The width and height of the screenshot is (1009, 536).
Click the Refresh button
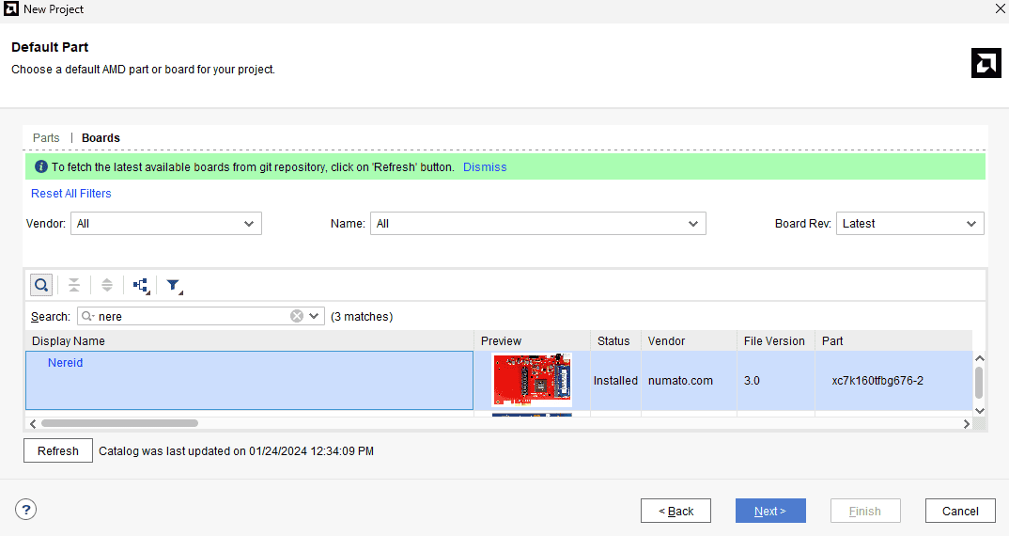pyautogui.click(x=58, y=450)
